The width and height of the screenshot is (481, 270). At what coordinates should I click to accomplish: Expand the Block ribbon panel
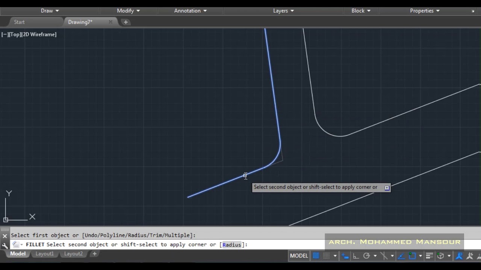tap(361, 11)
